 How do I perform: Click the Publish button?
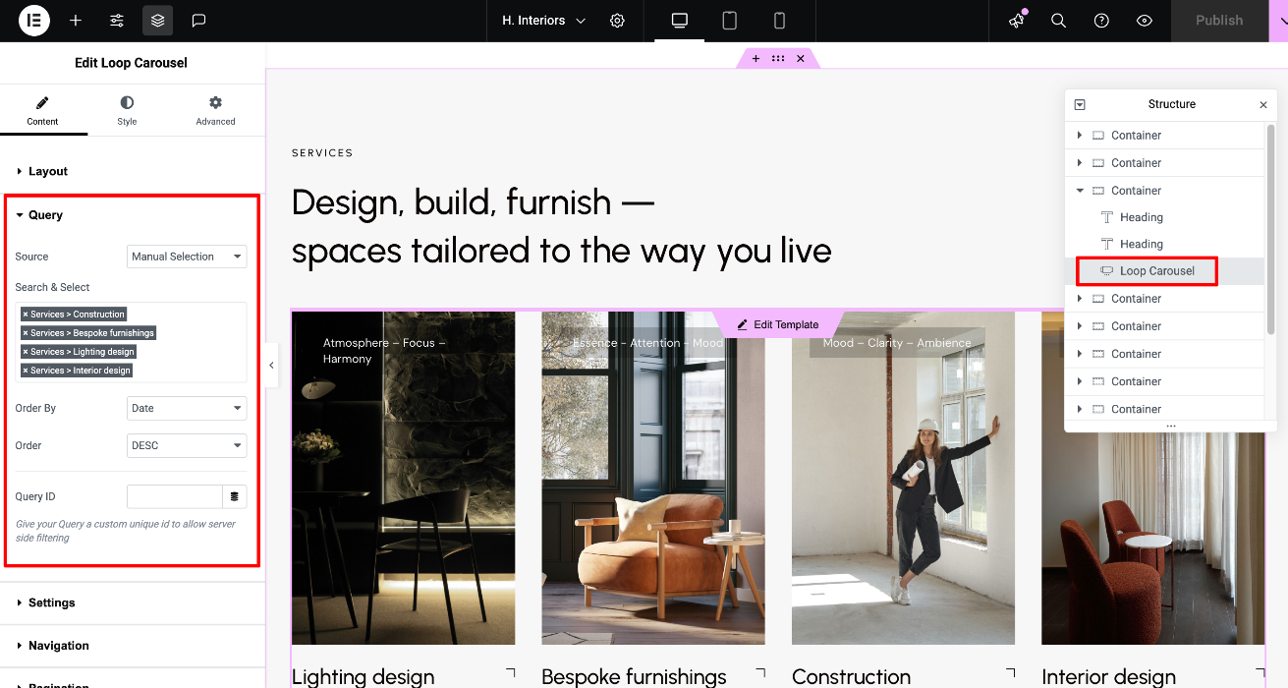pyautogui.click(x=1219, y=20)
